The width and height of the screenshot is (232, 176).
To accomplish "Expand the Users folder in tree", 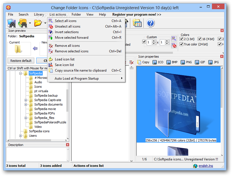I will [20, 136].
